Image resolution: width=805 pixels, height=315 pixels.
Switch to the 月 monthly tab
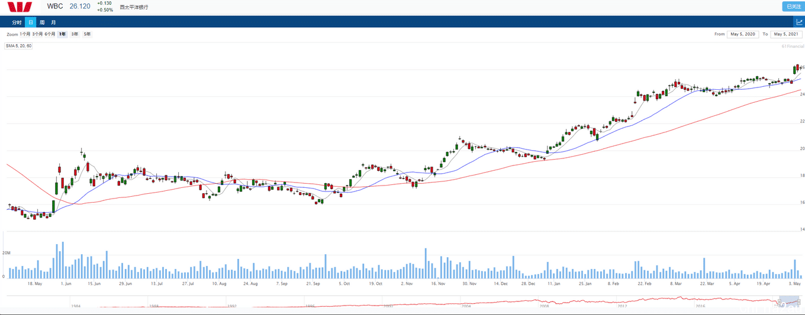point(53,22)
